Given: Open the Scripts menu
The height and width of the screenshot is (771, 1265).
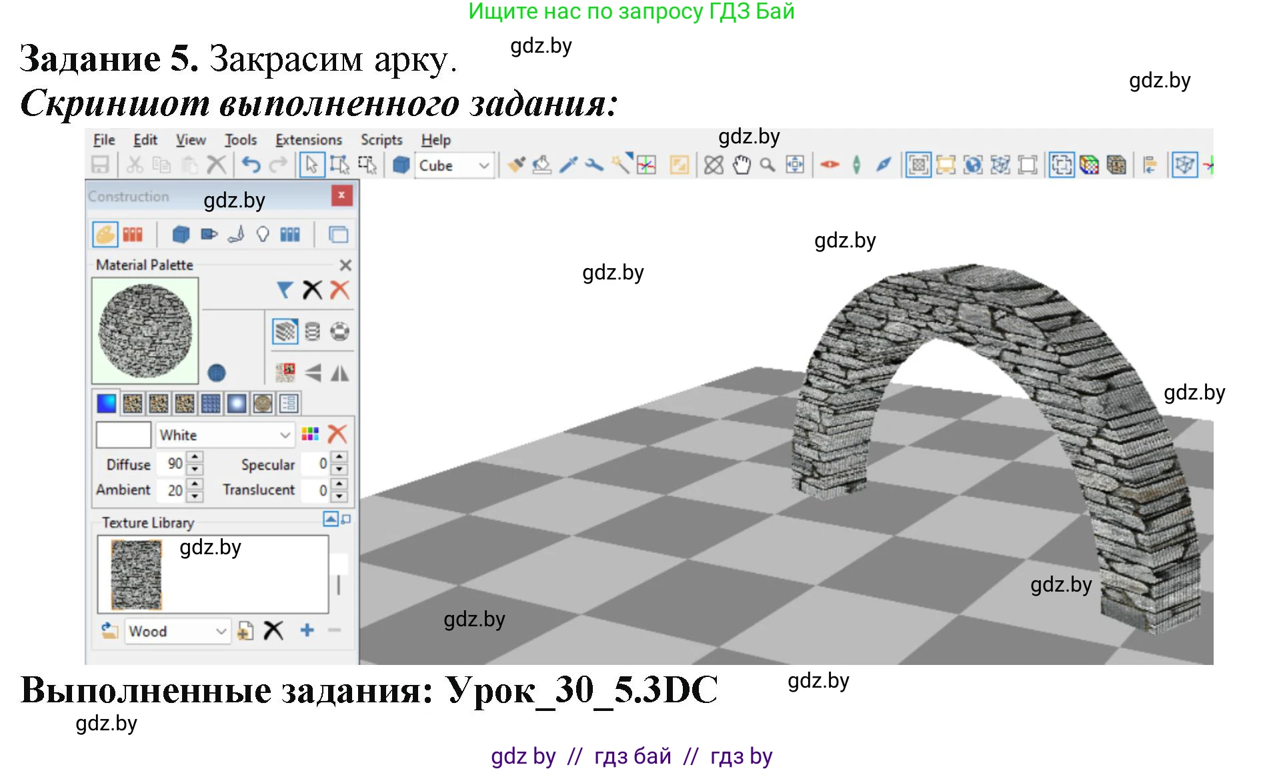Looking at the screenshot, I should (x=381, y=140).
